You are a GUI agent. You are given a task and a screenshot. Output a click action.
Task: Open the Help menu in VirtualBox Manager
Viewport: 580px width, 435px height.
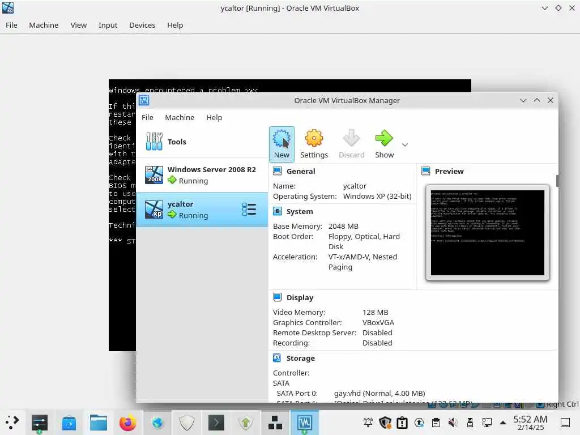[214, 117]
